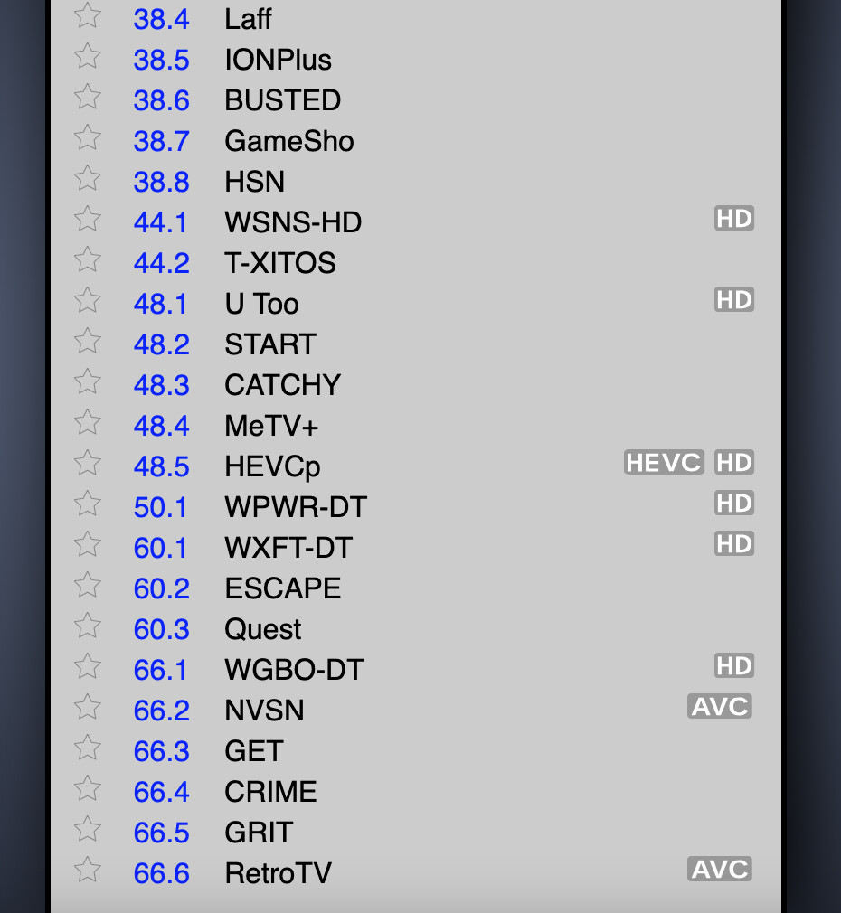Favorite the Laff channel star
Image resolution: width=841 pixels, height=913 pixels.
88,16
